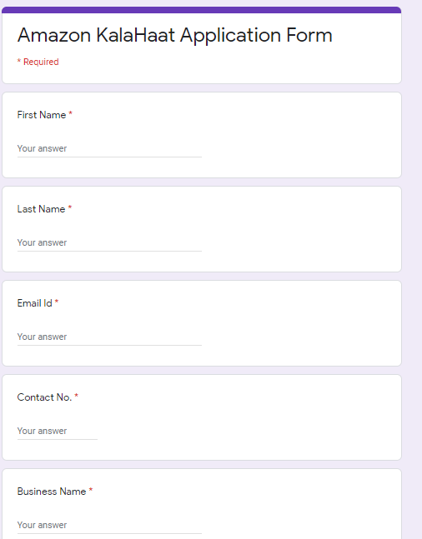Click the Amazon KalaHaat Application Form title

point(175,36)
